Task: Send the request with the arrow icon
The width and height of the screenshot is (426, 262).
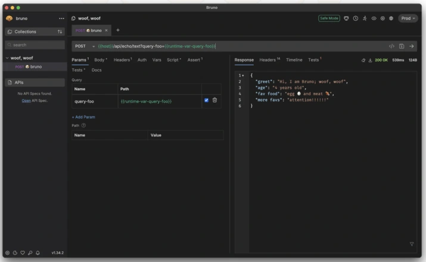Action: pos(412,46)
